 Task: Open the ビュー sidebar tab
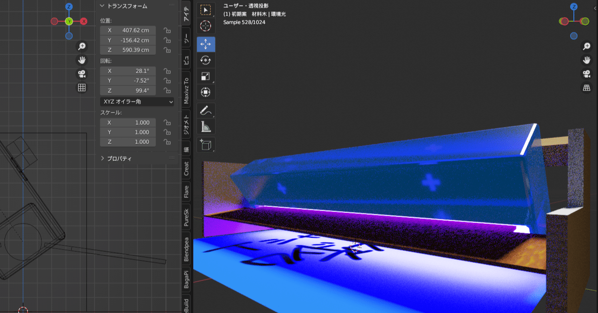pyautogui.click(x=186, y=60)
